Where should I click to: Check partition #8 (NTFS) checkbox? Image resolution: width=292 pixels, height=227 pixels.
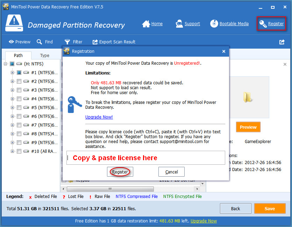pos(19,134)
